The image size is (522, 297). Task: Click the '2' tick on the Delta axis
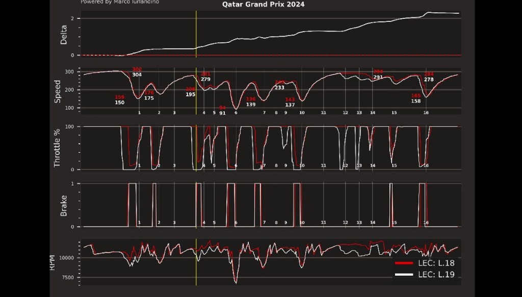[x=72, y=19]
